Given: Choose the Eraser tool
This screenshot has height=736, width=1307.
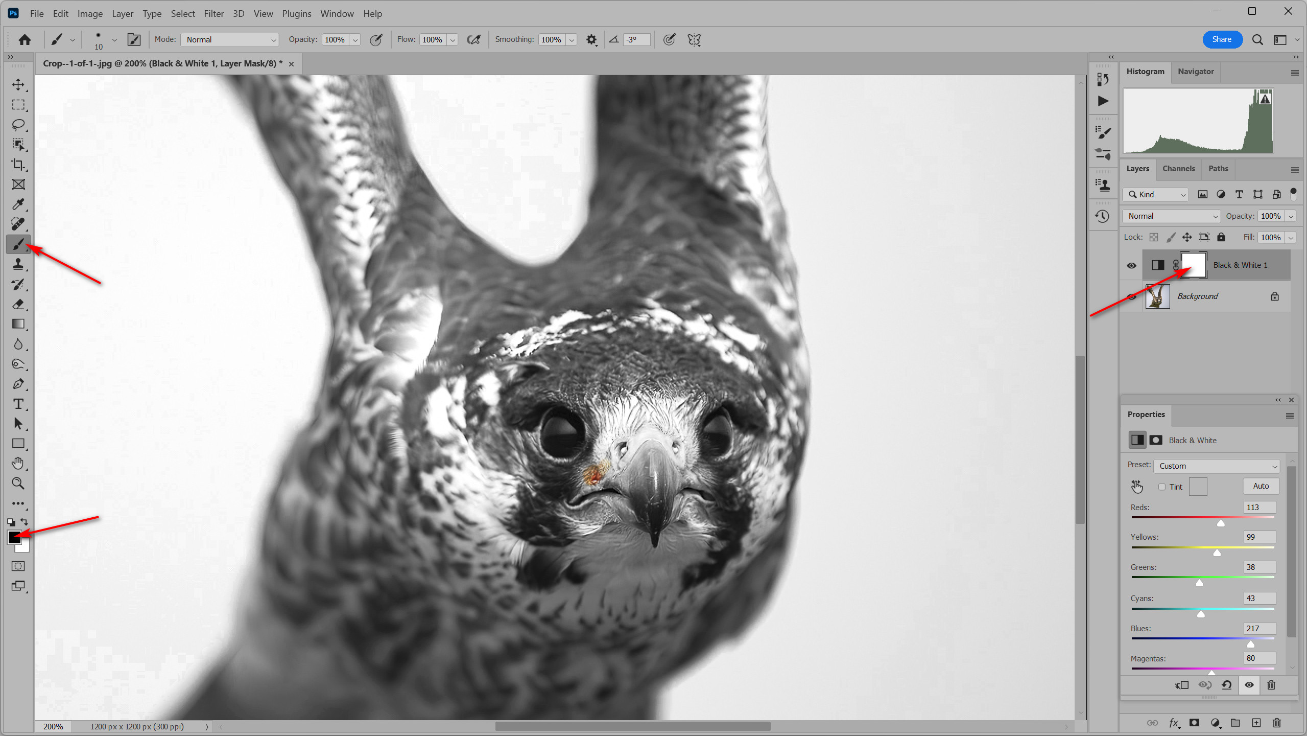Looking at the screenshot, I should [x=18, y=304].
